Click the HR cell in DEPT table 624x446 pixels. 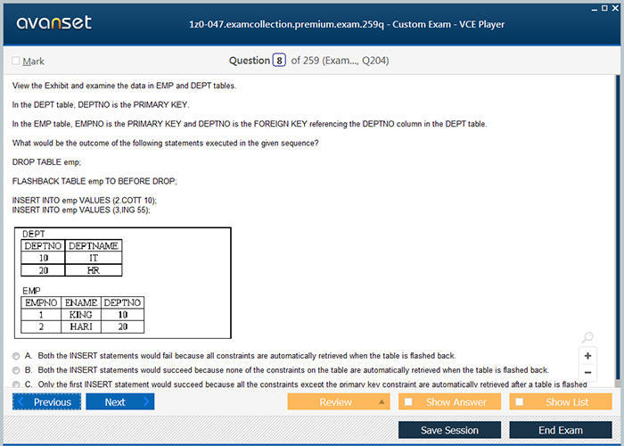pyautogui.click(x=94, y=270)
